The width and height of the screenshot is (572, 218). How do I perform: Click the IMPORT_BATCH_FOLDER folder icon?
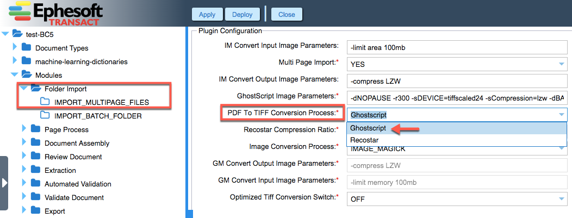45,116
